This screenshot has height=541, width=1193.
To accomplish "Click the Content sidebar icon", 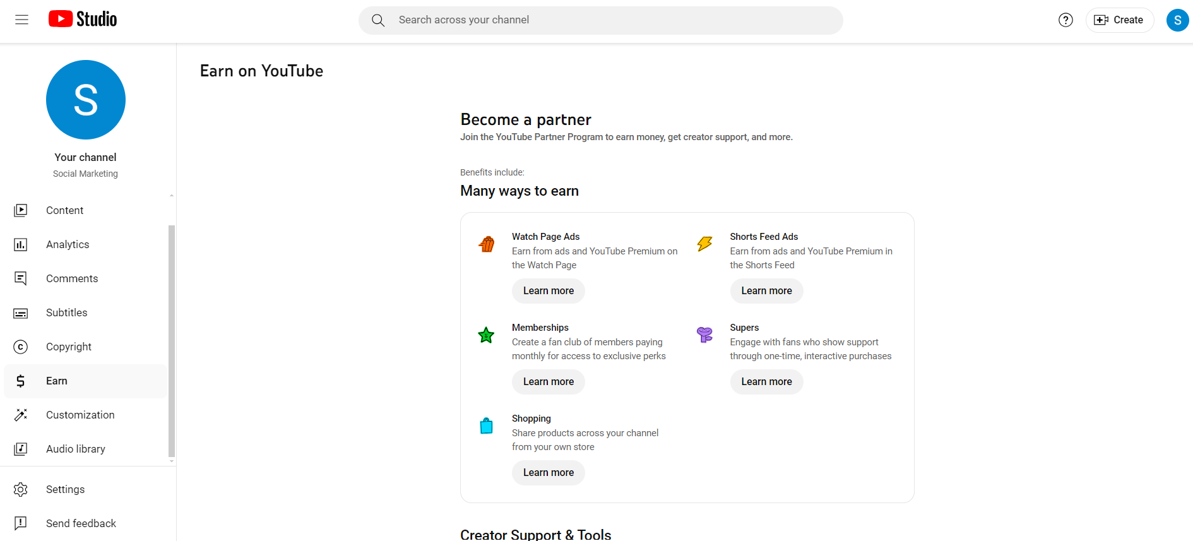I will [x=21, y=210].
